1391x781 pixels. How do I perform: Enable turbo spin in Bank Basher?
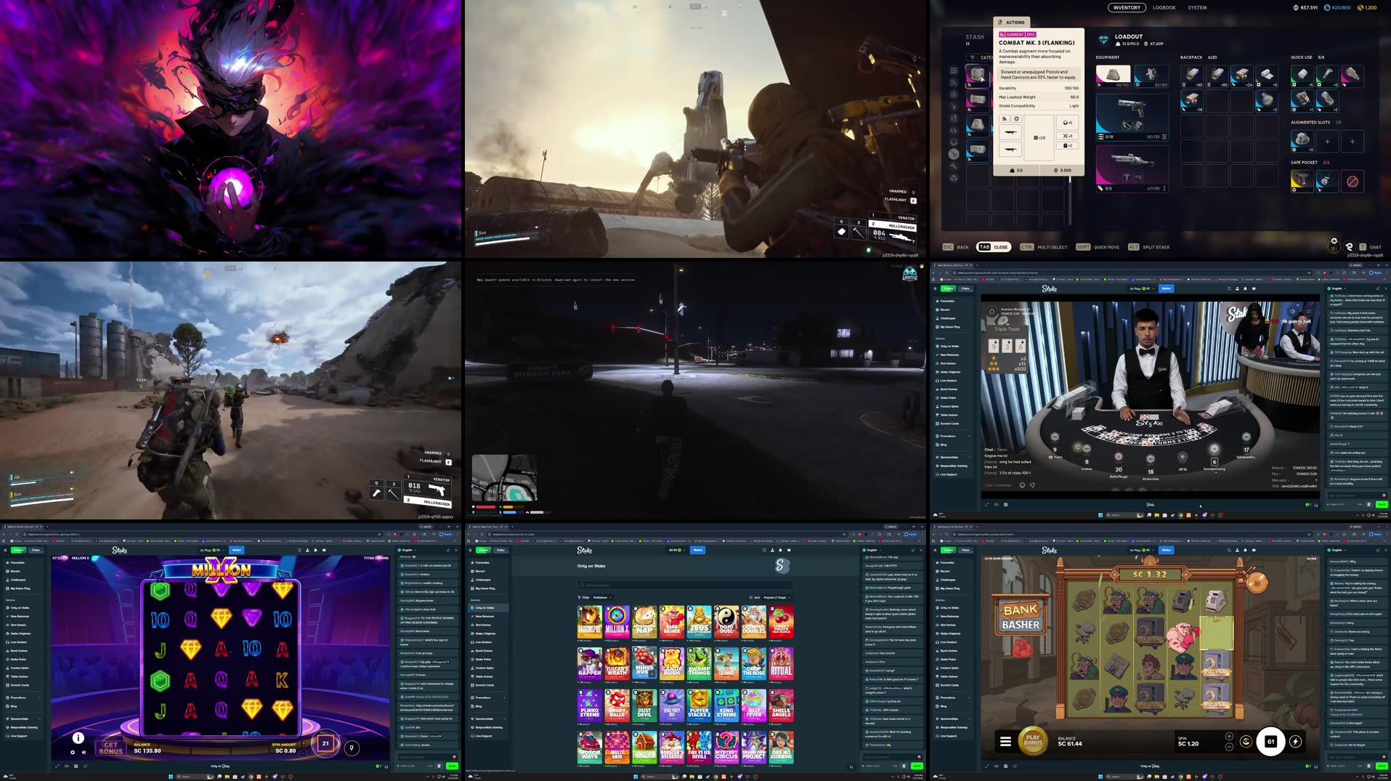click(x=1295, y=742)
